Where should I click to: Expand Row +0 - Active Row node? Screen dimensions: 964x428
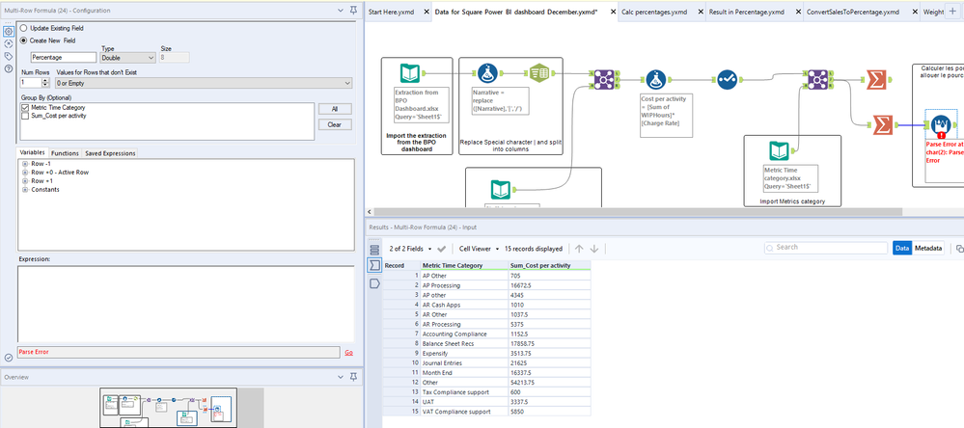click(25, 173)
